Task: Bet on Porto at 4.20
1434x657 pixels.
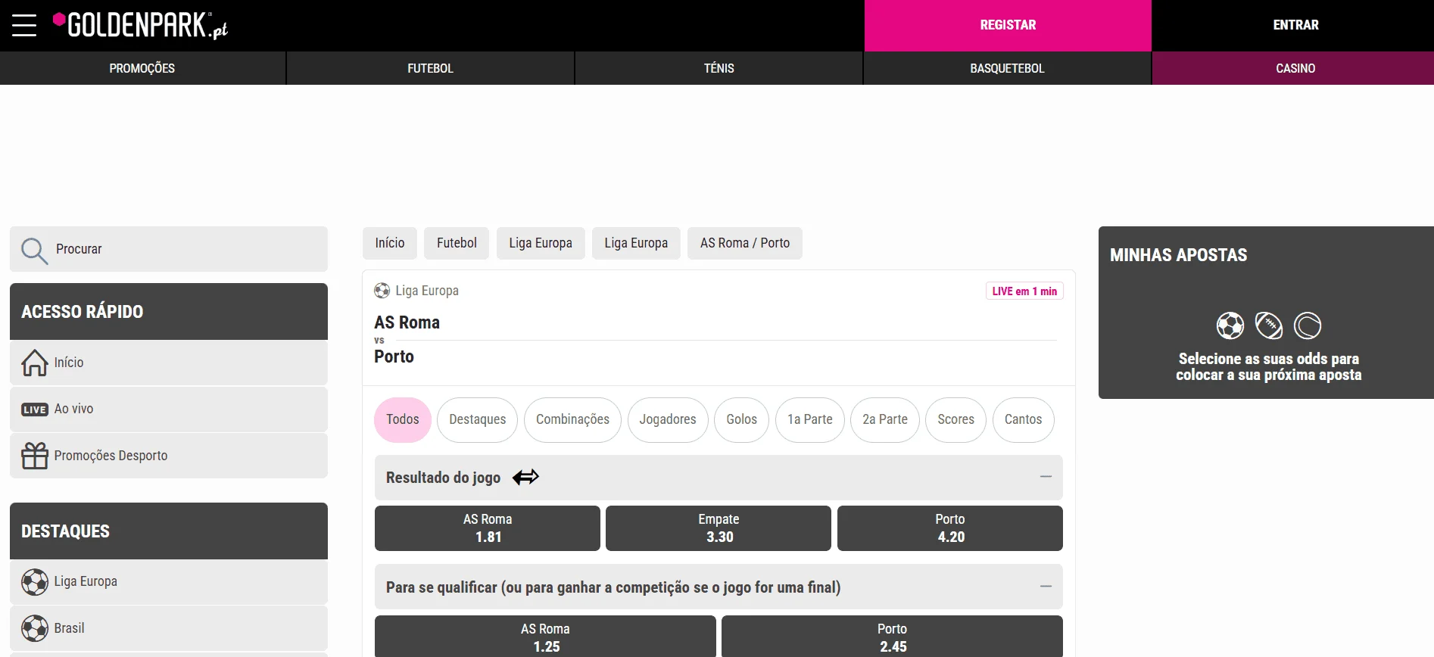Action: [x=950, y=528]
